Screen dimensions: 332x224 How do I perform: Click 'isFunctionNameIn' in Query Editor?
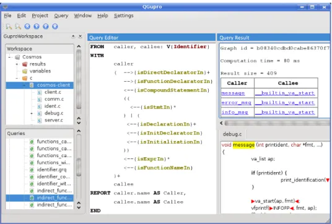(164, 168)
